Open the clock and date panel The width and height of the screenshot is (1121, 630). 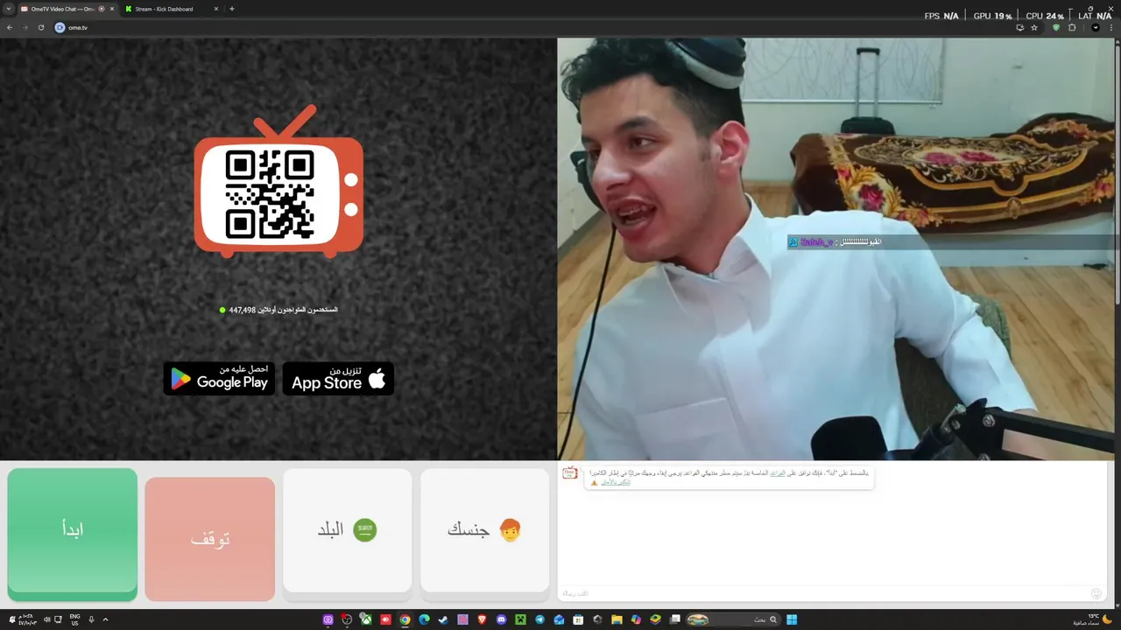[x=27, y=619]
